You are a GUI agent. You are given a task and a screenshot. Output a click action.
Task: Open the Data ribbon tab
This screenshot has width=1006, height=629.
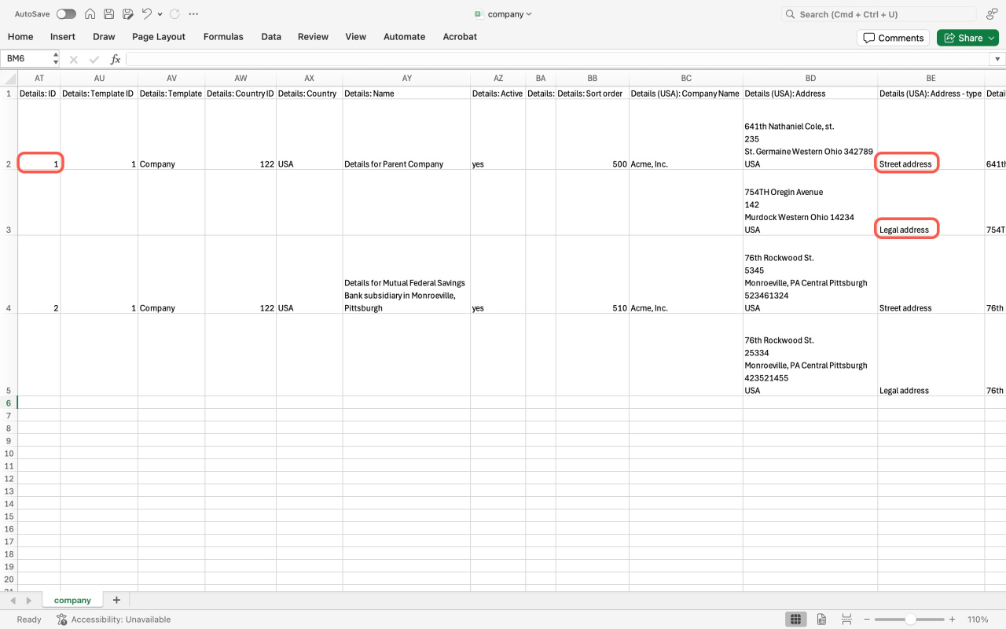tap(271, 37)
